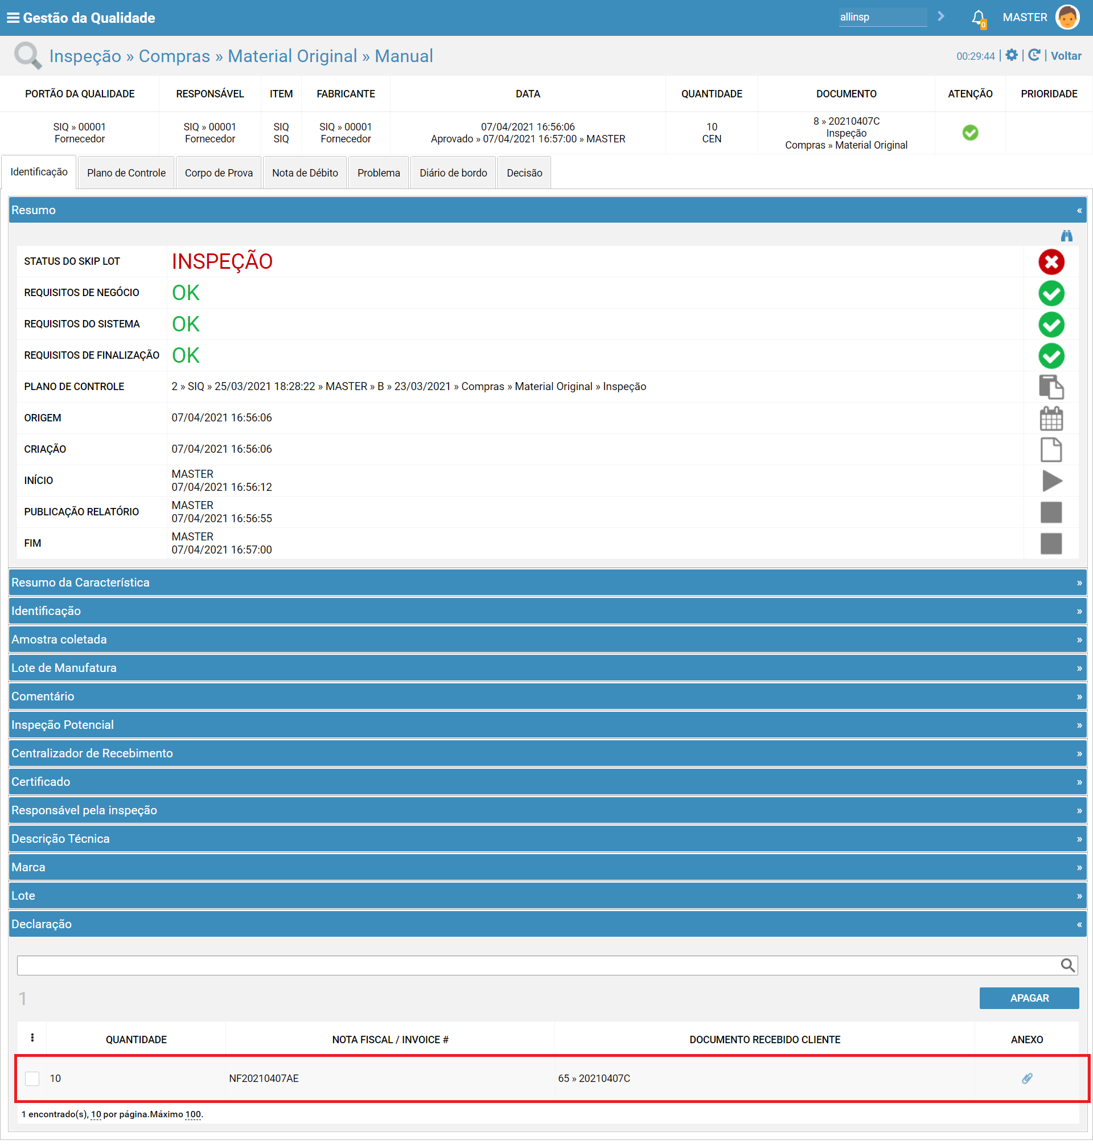Click the Inspeção breadcrumb link
This screenshot has height=1144, width=1093.
tap(85, 56)
